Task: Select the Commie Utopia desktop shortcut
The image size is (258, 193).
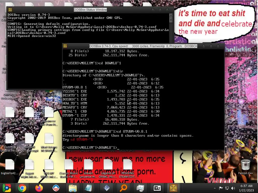Action: tap(10, 142)
